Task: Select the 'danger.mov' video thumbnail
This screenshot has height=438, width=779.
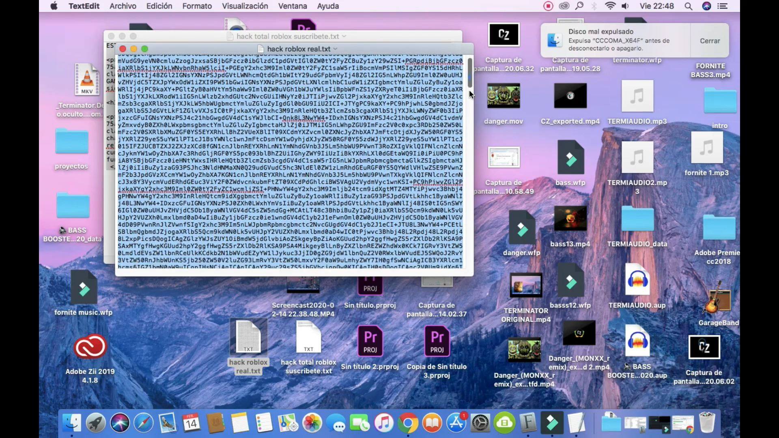Action: (x=504, y=96)
